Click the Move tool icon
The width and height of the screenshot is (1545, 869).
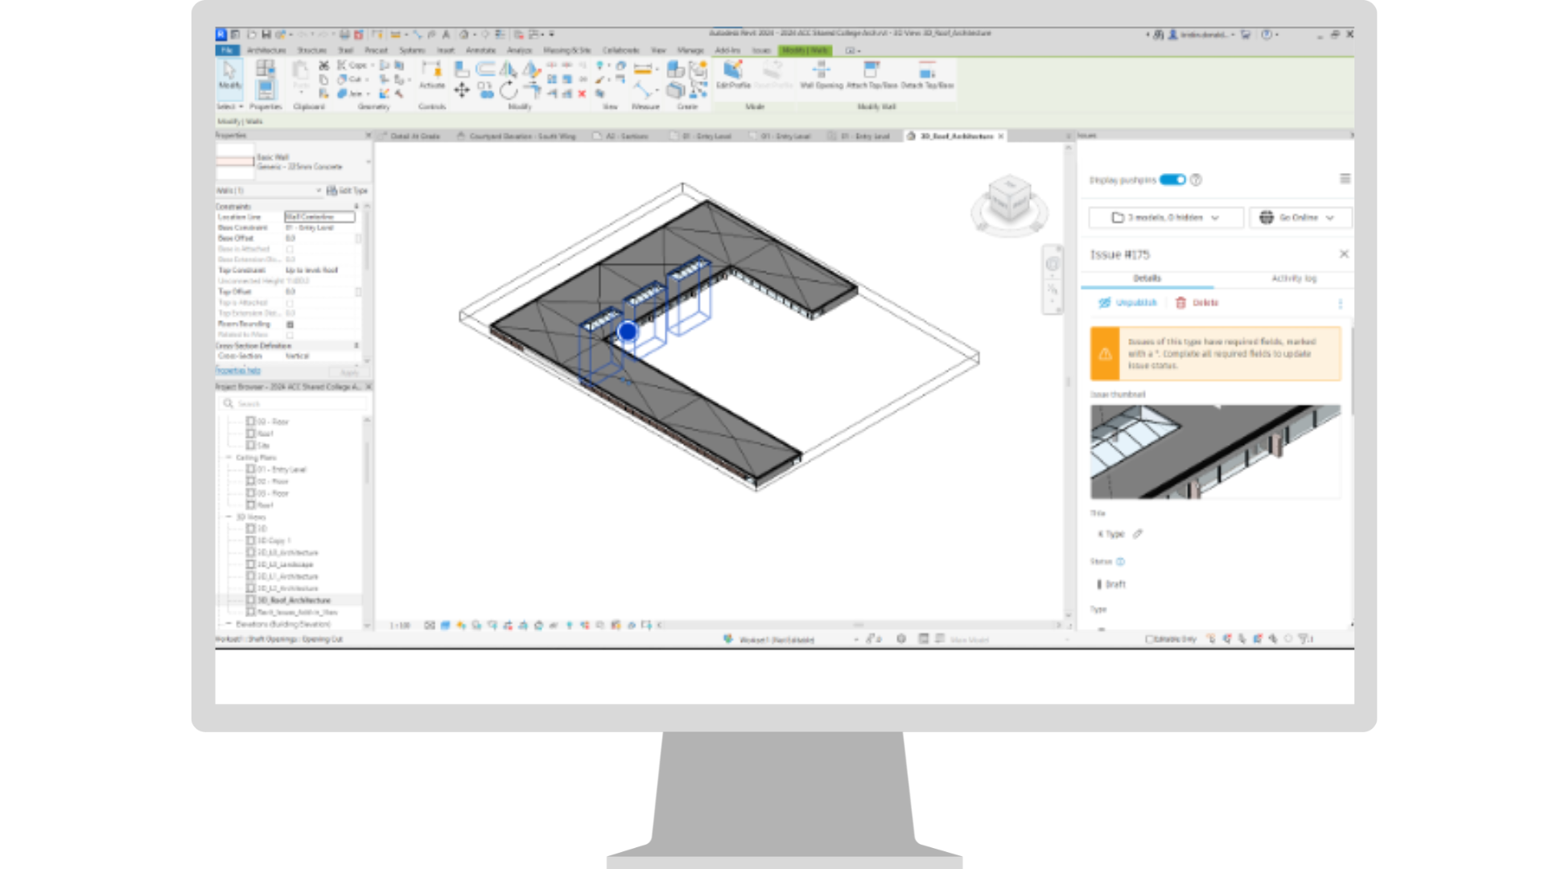pos(461,90)
